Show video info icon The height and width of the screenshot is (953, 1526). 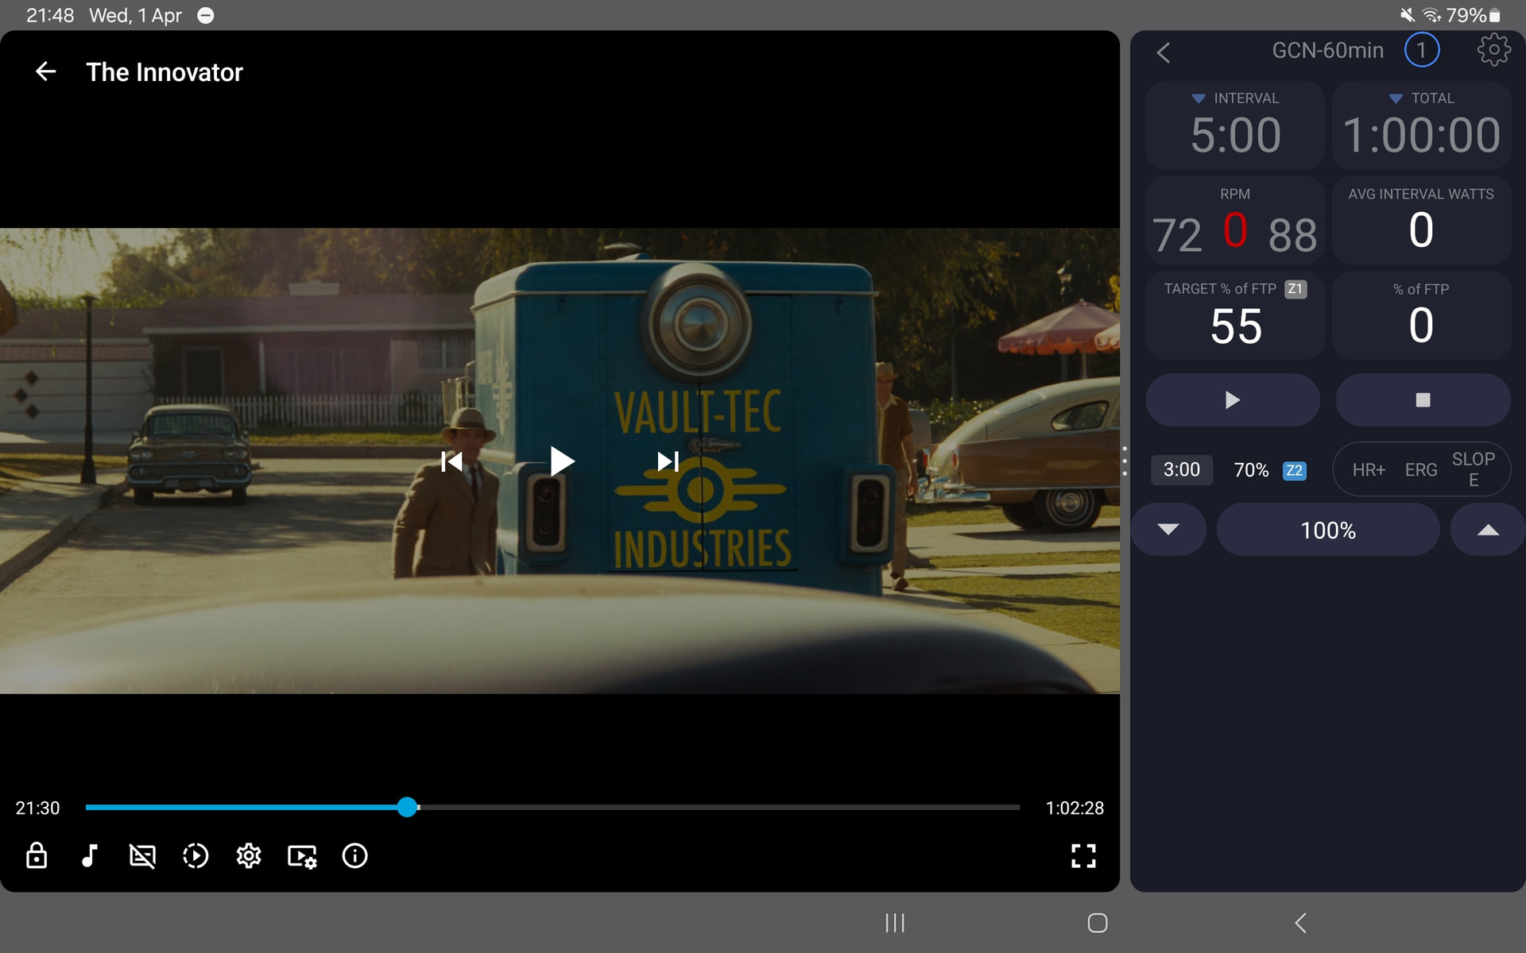pos(354,856)
